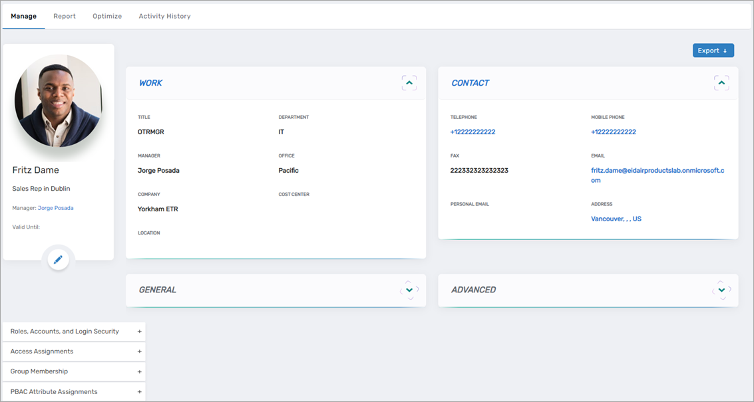This screenshot has height=402, width=754.
Task: View the Vancouver, US address link
Action: [616, 218]
